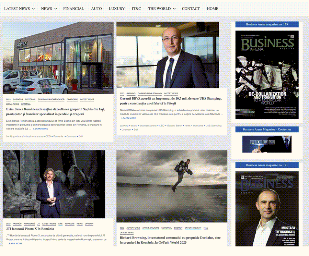Open the FINANCIAL menu item
Viewport: 309px width, 256px height.
[73, 9]
